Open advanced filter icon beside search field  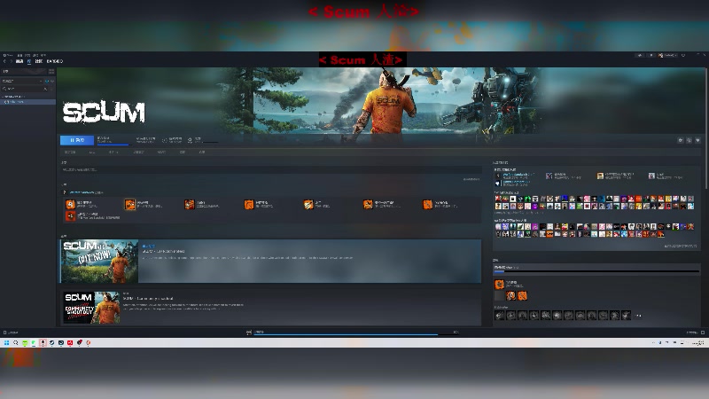click(x=52, y=89)
